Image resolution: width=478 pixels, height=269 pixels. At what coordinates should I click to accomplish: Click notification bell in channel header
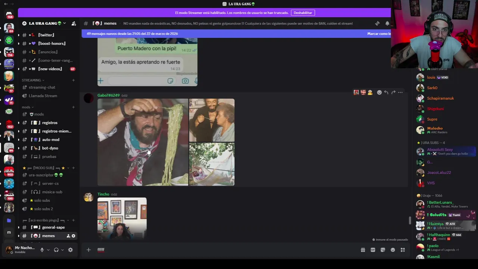coord(387,23)
